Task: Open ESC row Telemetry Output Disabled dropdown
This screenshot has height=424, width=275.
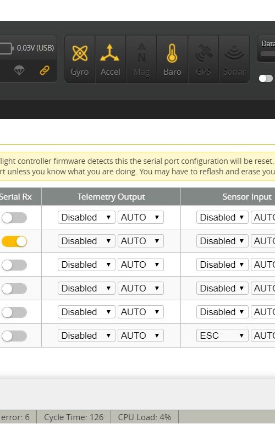Action: (x=86, y=335)
